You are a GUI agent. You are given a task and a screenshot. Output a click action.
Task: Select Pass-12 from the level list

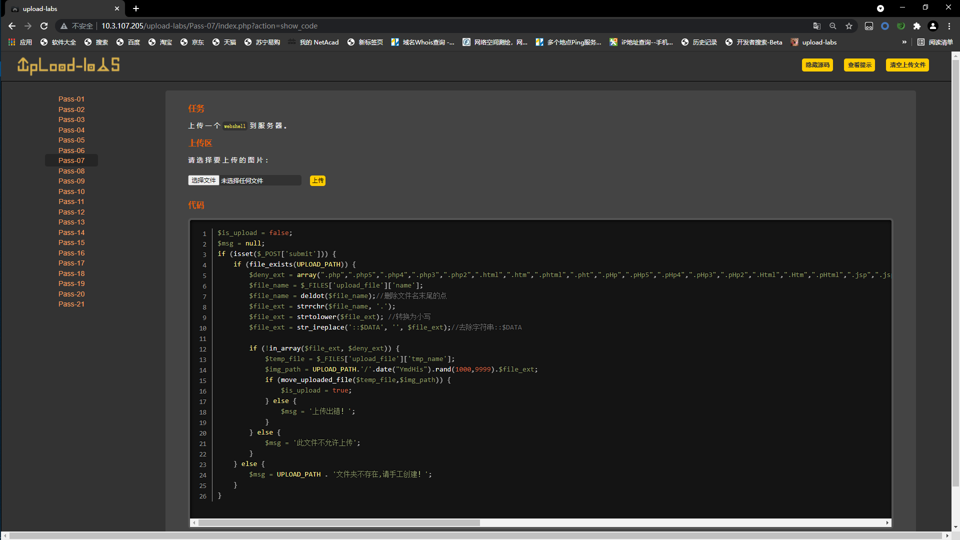71,212
